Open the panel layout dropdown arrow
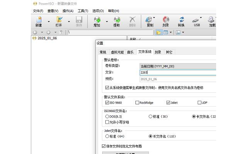Screen dimensions: 247x154 click(183, 32)
